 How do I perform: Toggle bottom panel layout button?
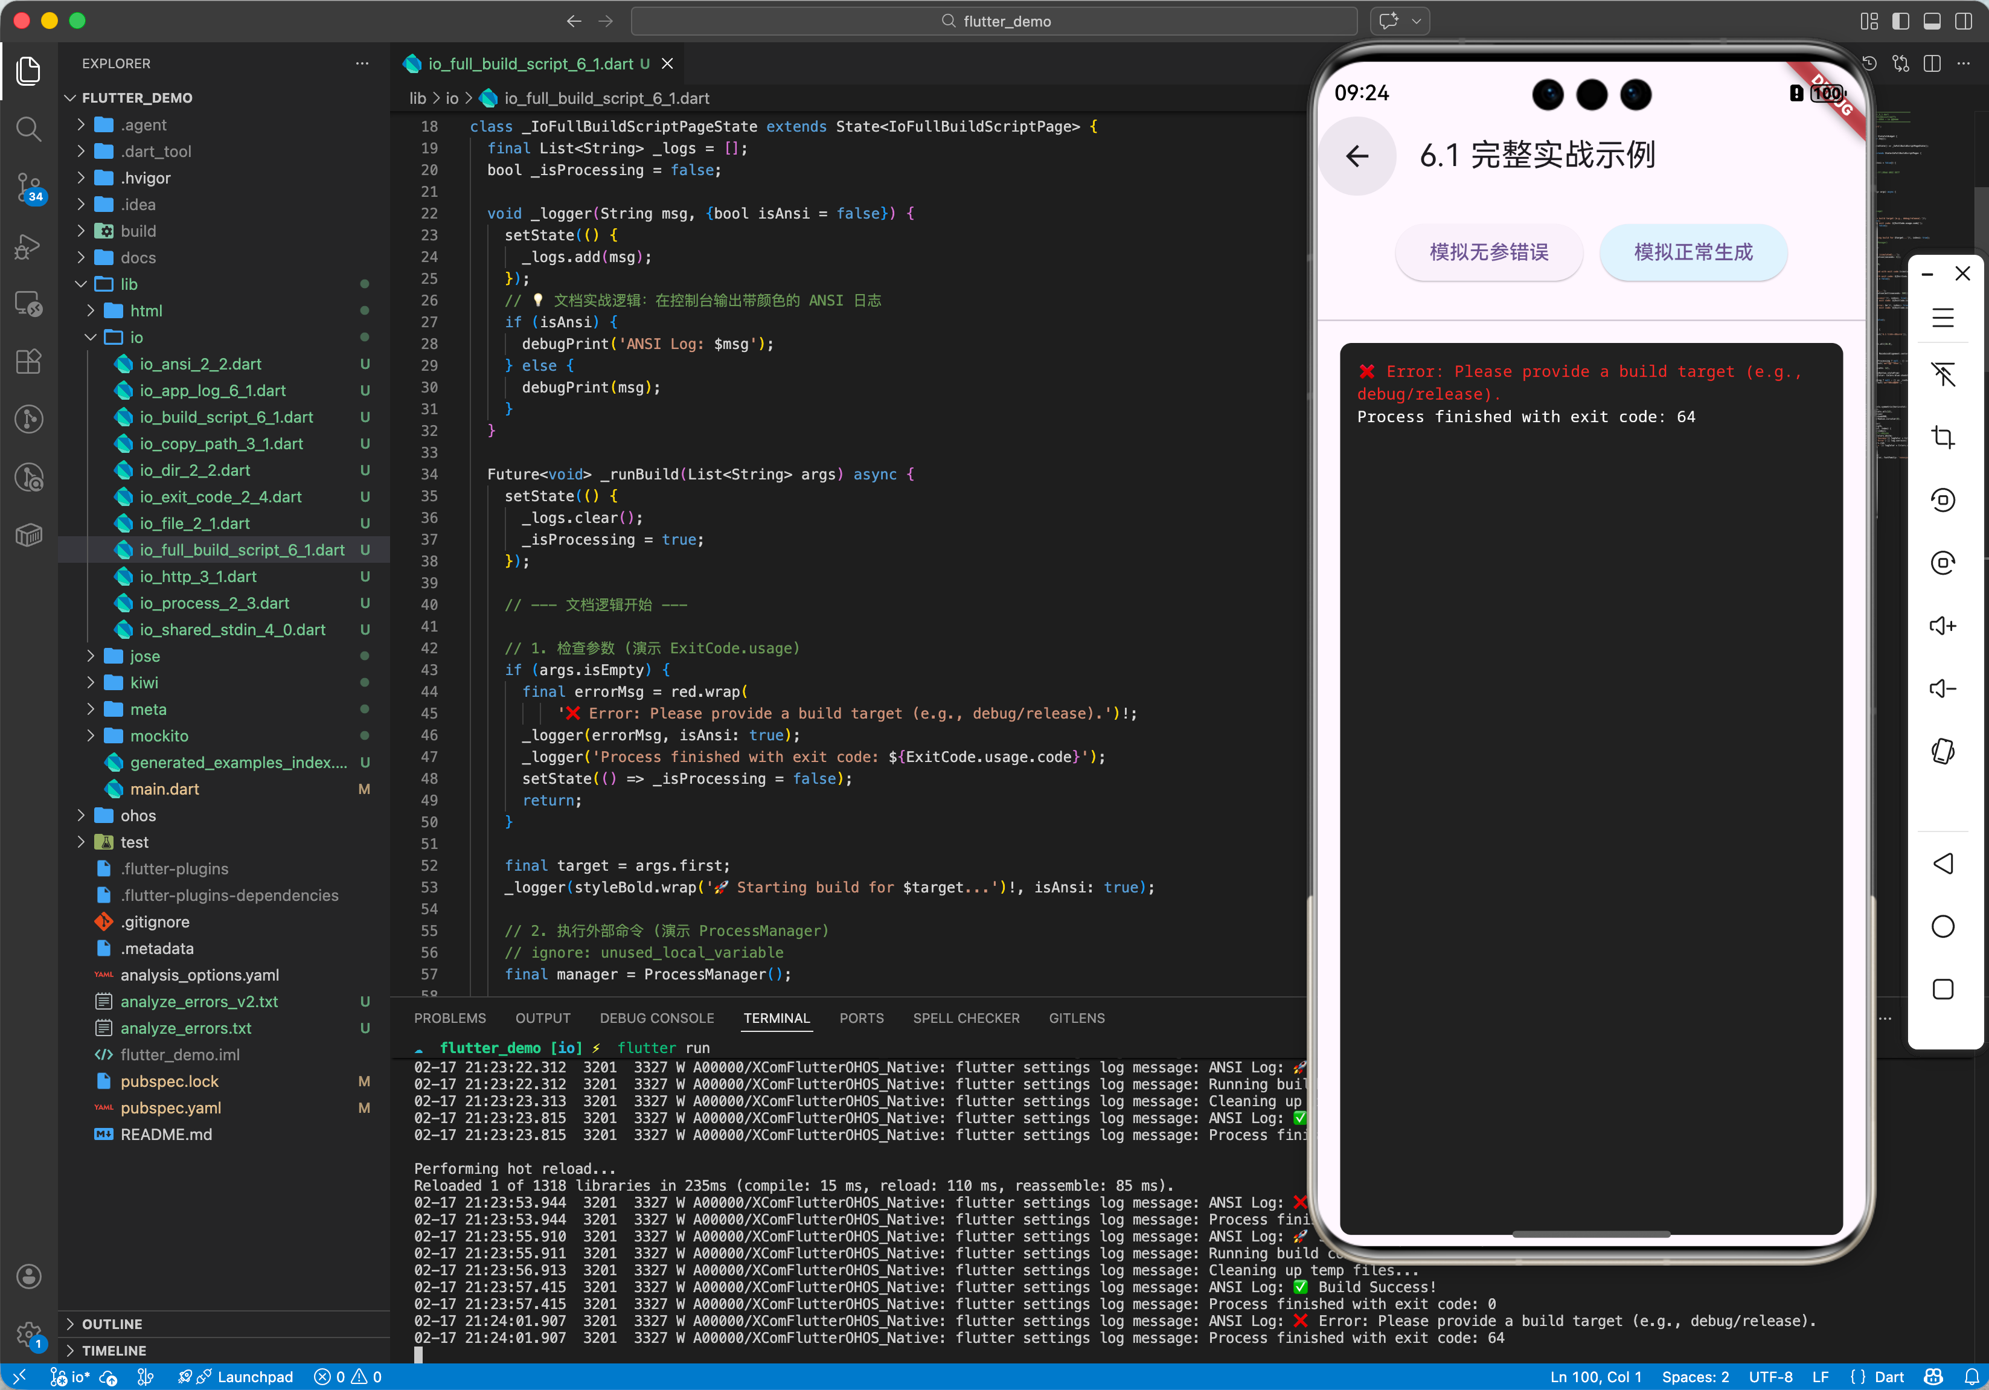1932,21
